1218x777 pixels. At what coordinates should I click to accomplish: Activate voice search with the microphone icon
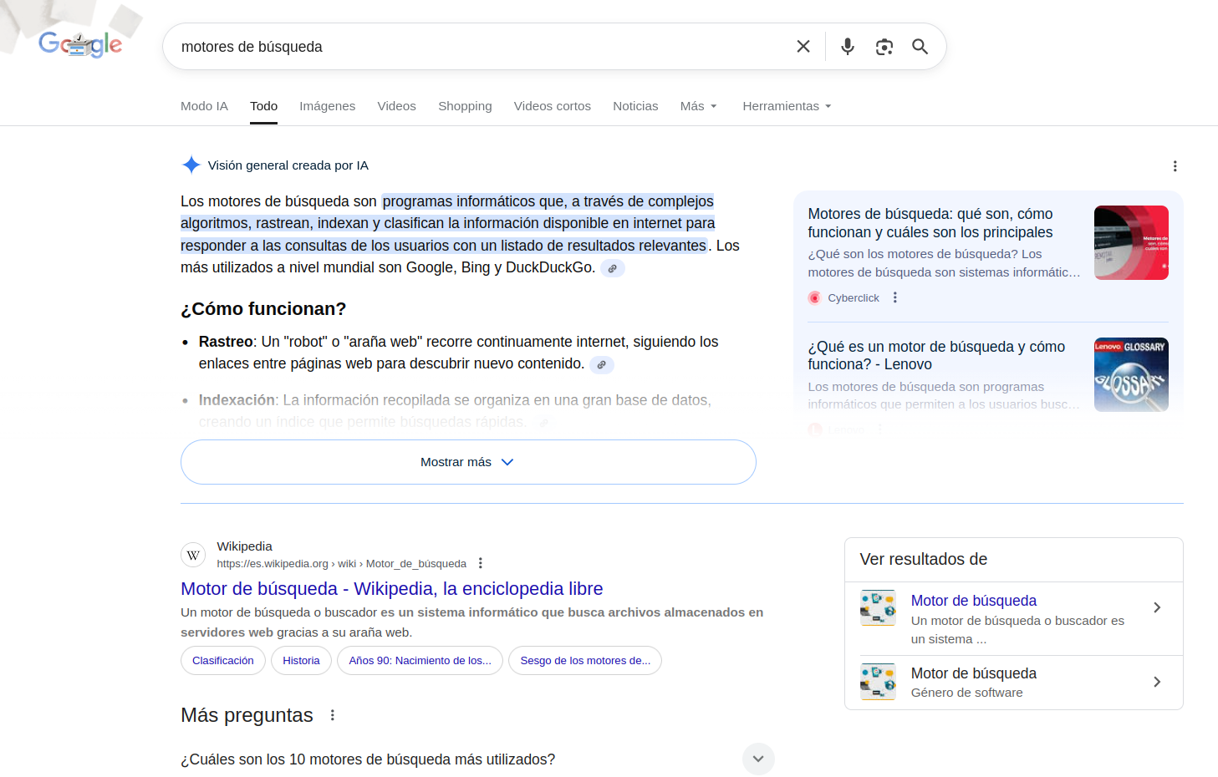point(847,46)
